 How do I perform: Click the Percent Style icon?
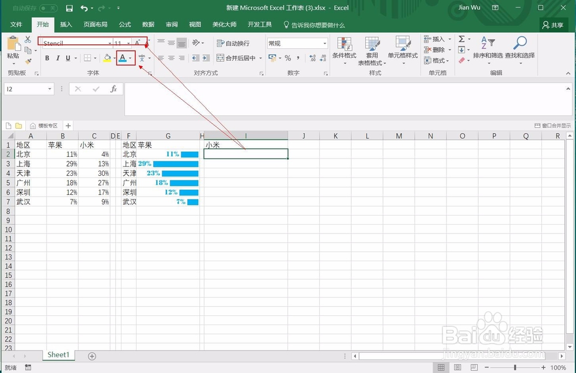[x=287, y=58]
